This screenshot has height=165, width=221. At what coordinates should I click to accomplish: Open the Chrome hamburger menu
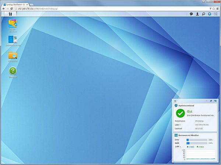218,9
